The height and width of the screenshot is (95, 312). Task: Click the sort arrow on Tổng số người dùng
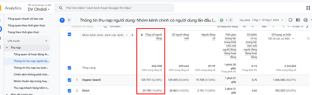click(x=142, y=35)
